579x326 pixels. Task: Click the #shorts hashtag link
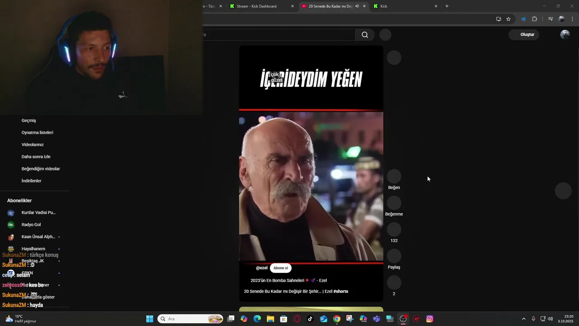(x=341, y=292)
